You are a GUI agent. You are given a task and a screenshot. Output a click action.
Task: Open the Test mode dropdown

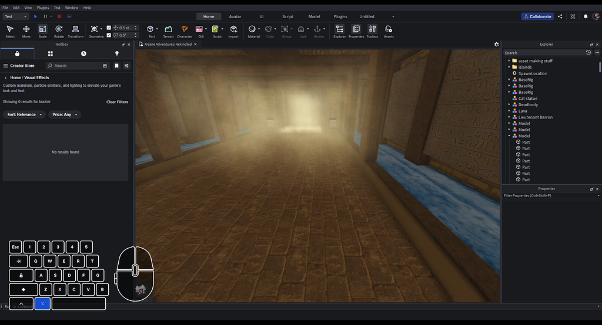tap(16, 16)
